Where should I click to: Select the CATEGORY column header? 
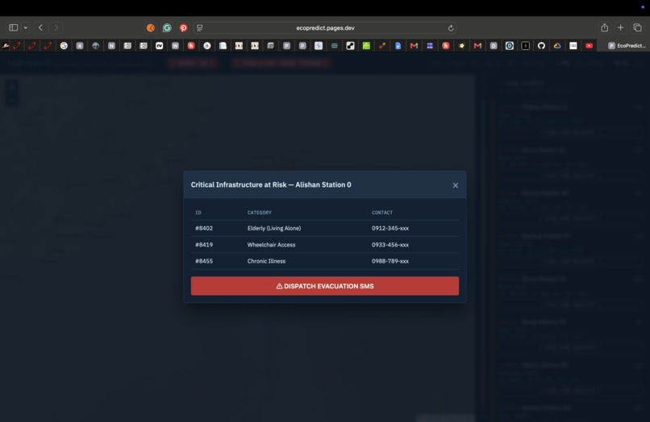(x=260, y=213)
